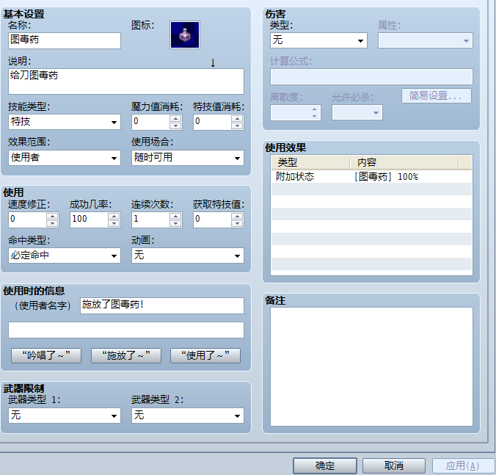Image resolution: width=496 pixels, height=475 pixels.
Task: Click the 获取特技值 number field
Action: coord(213,220)
